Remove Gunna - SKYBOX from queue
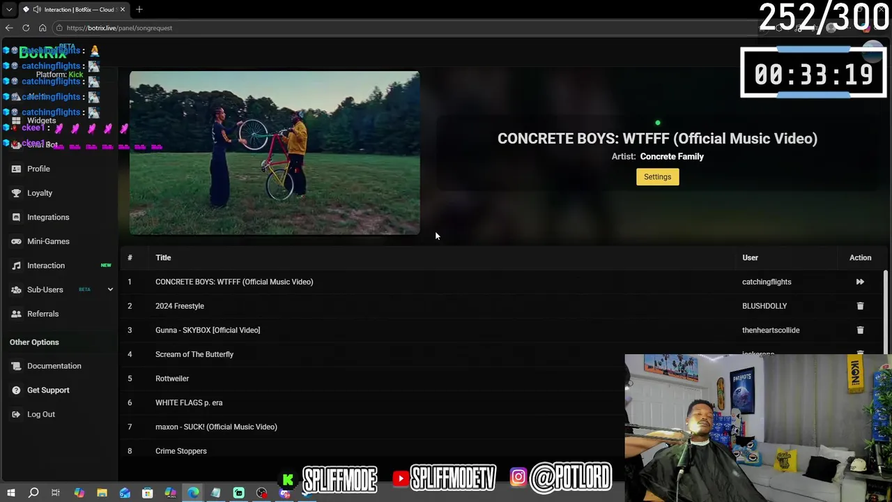Viewport: 892px width, 502px height. pyautogui.click(x=860, y=330)
